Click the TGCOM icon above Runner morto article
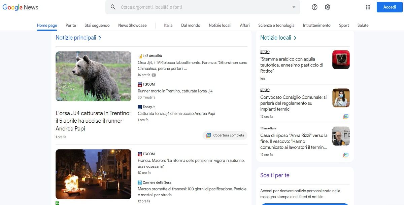Image resolution: width=404 pixels, height=205 pixels. [x=140, y=84]
